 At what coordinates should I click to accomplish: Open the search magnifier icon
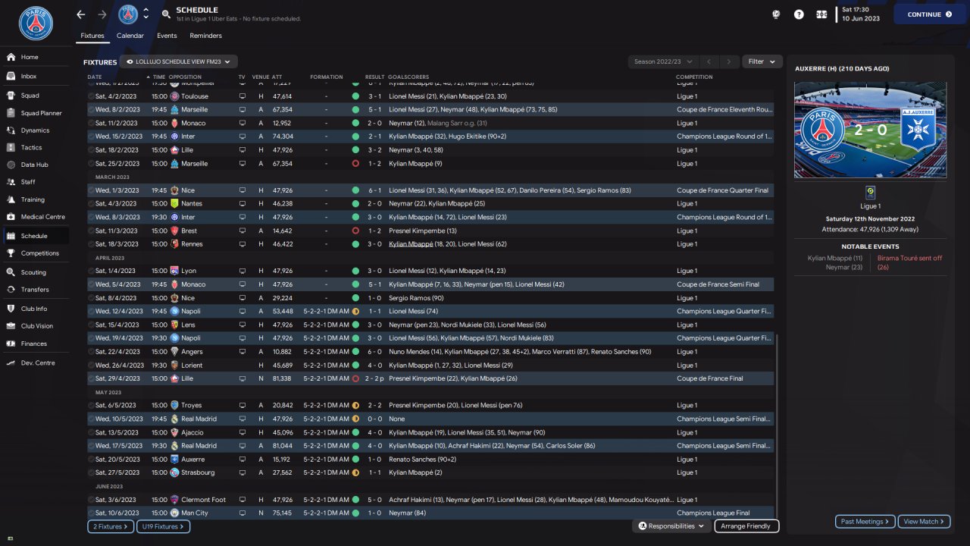click(166, 14)
